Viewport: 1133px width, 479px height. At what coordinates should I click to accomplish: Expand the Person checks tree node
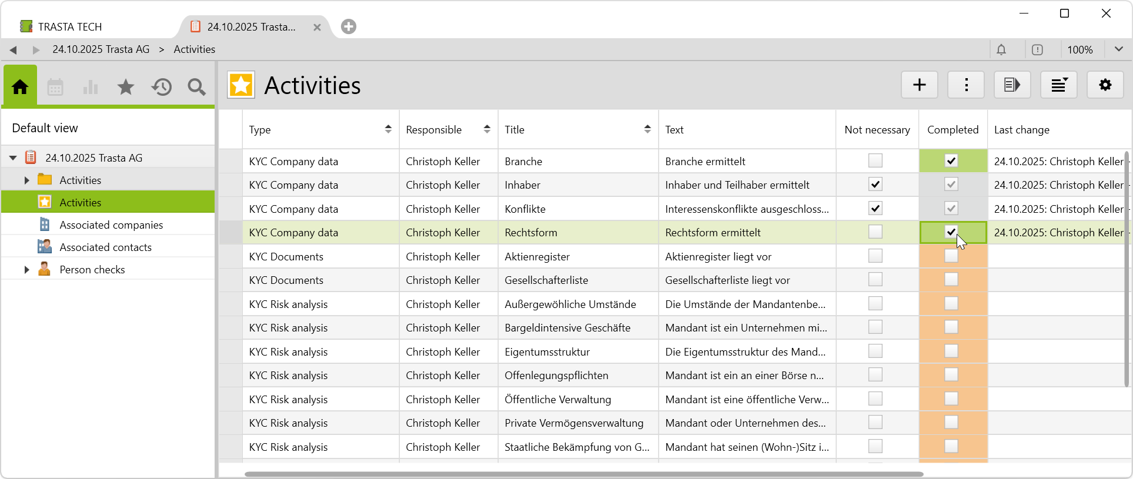pos(26,270)
